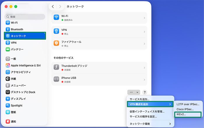Screen dimensions: 204x128
Task: Click the Thunderbolt ブリッジ lightning icon
Action: (x=56, y=67)
